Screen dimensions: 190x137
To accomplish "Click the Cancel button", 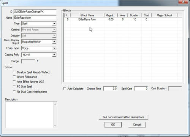I will 137,124.
